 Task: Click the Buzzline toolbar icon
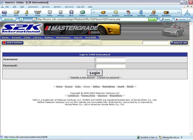pyautogui.click(x=116, y=13)
